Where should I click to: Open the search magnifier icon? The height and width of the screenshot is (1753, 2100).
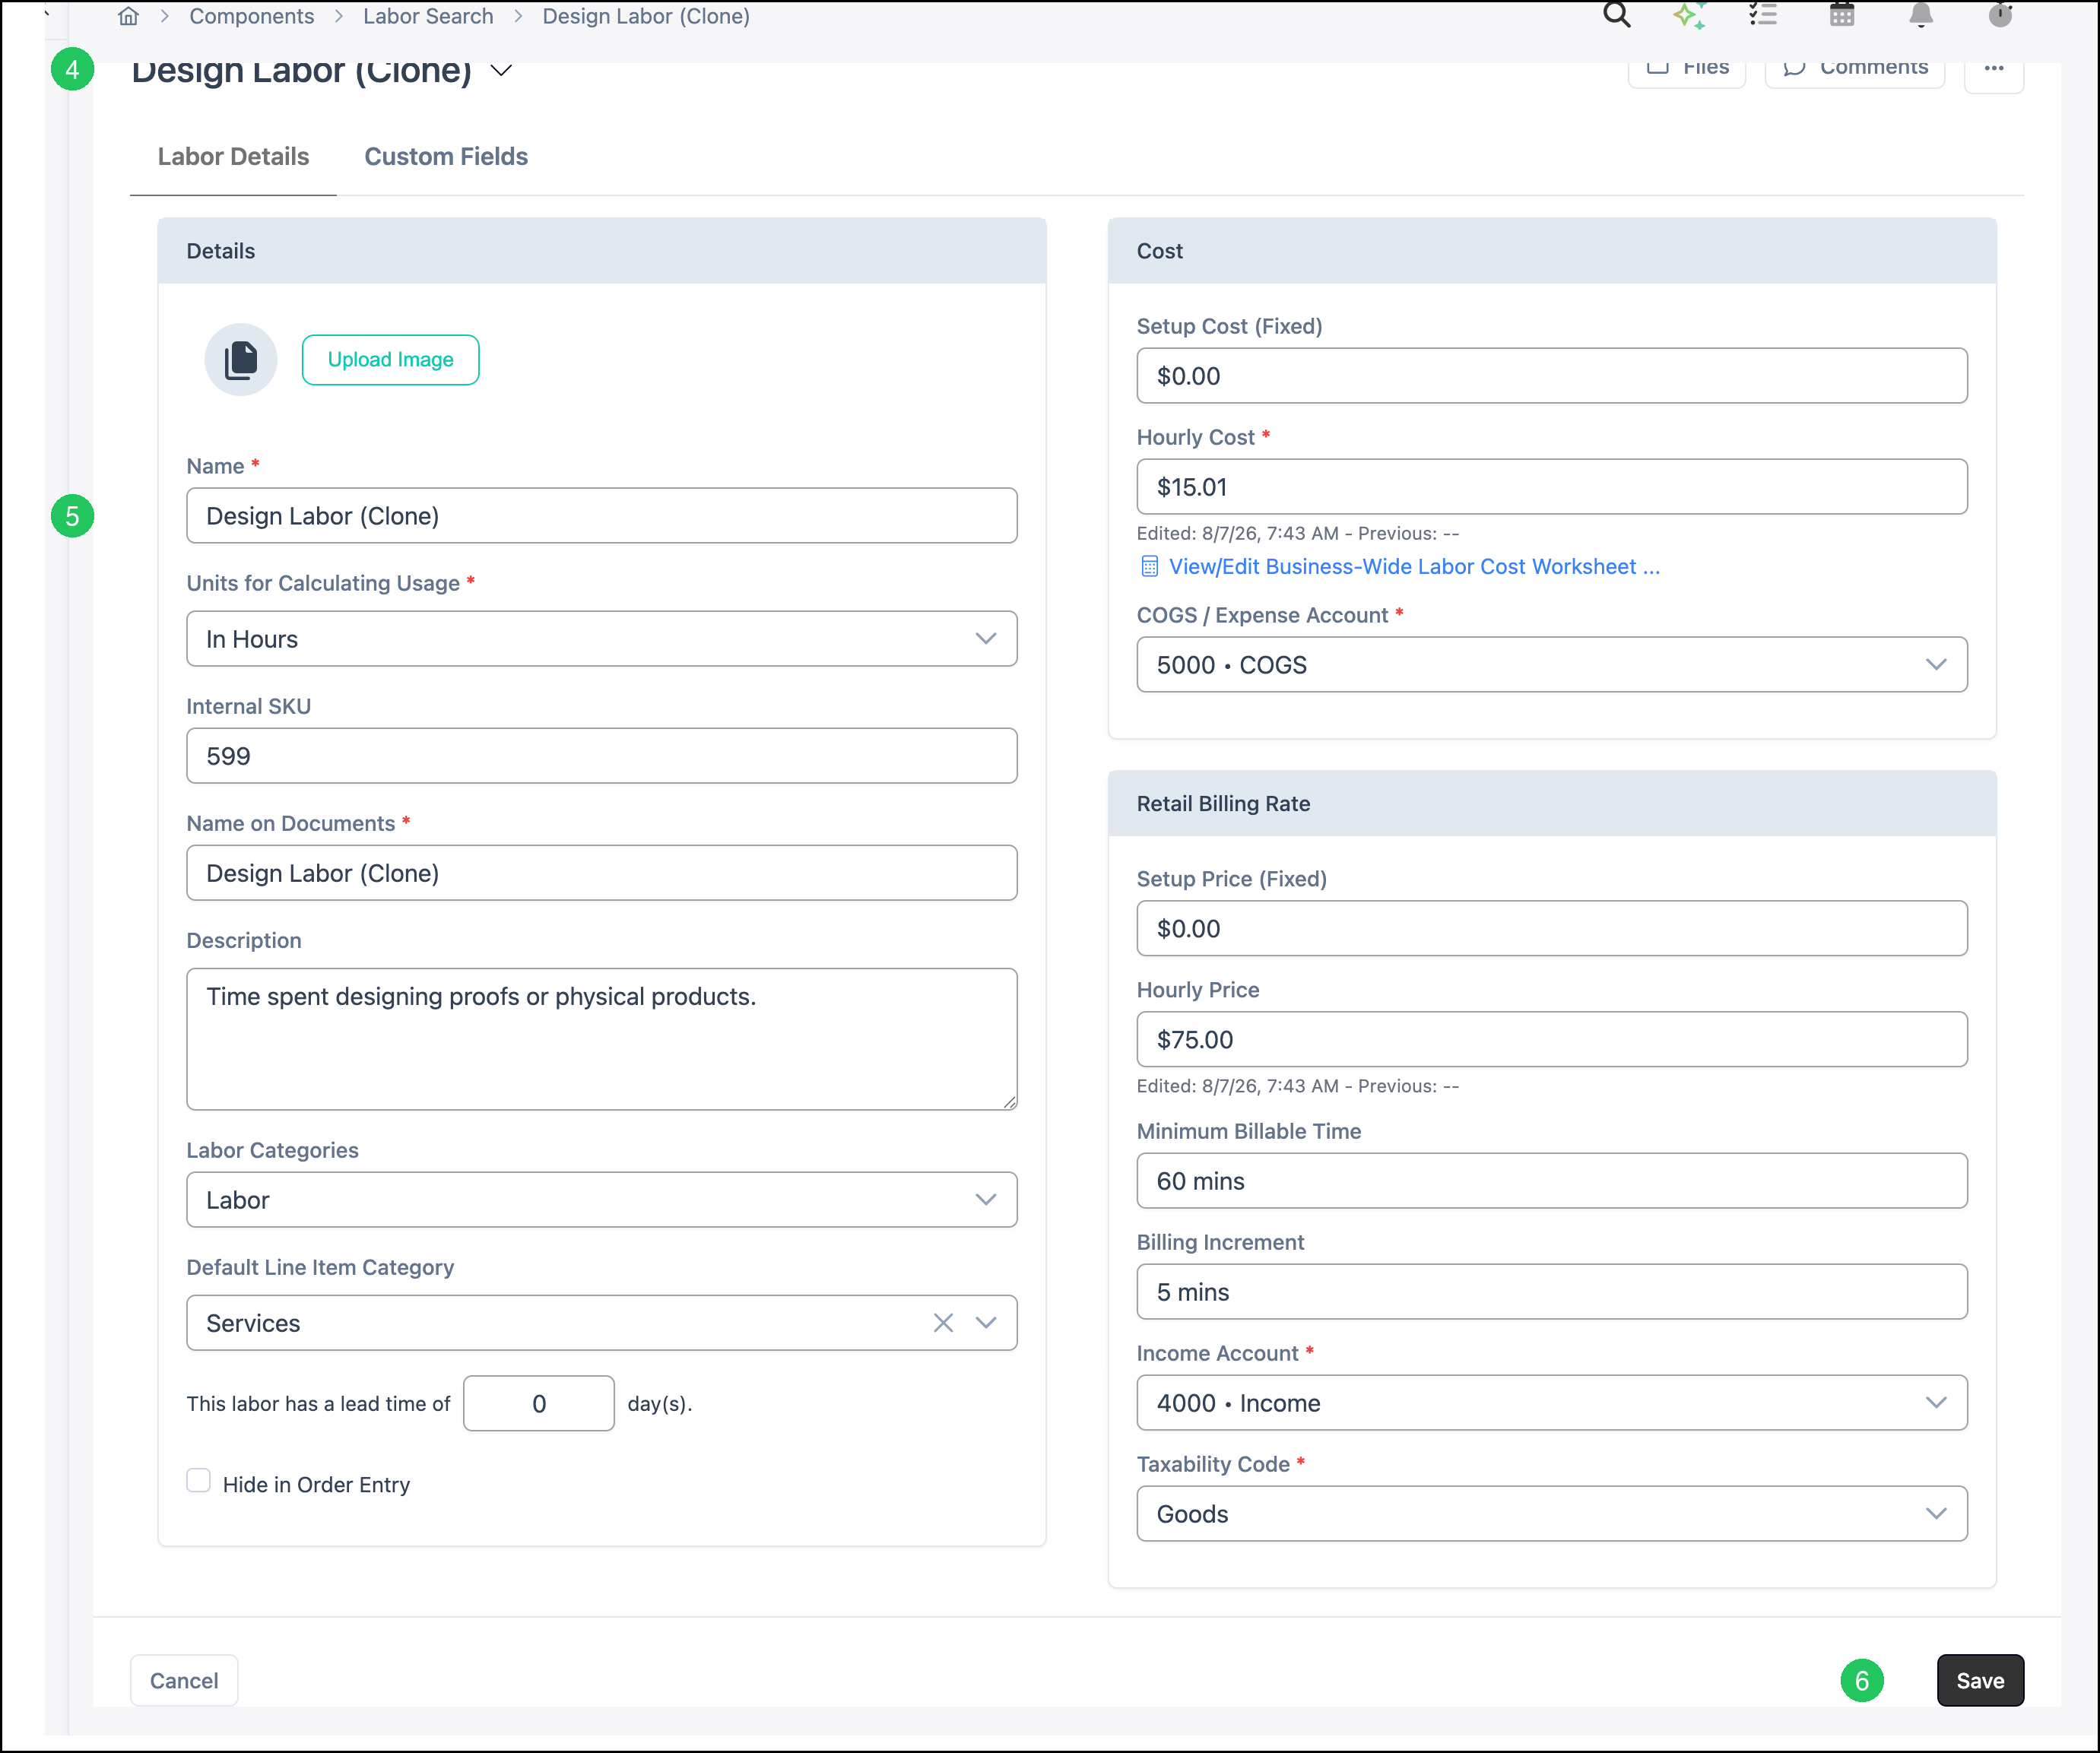[1616, 15]
